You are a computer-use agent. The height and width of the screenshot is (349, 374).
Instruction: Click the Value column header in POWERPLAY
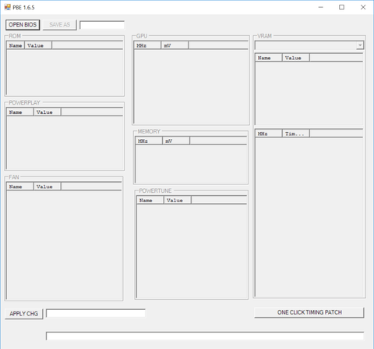(x=48, y=112)
